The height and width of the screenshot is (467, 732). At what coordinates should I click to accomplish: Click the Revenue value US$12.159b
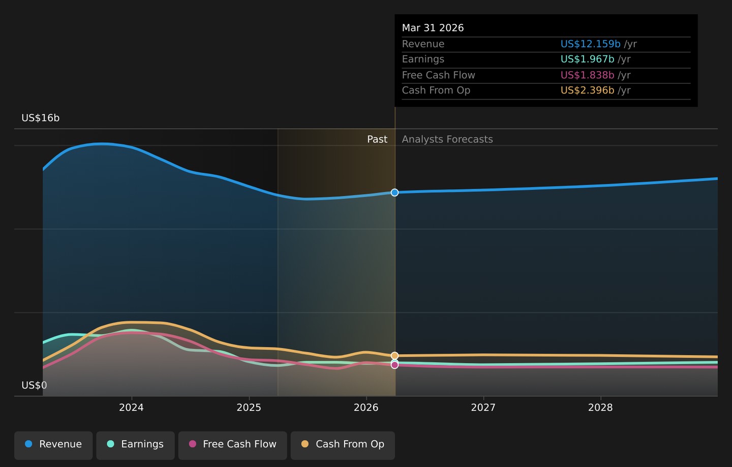[590, 44]
